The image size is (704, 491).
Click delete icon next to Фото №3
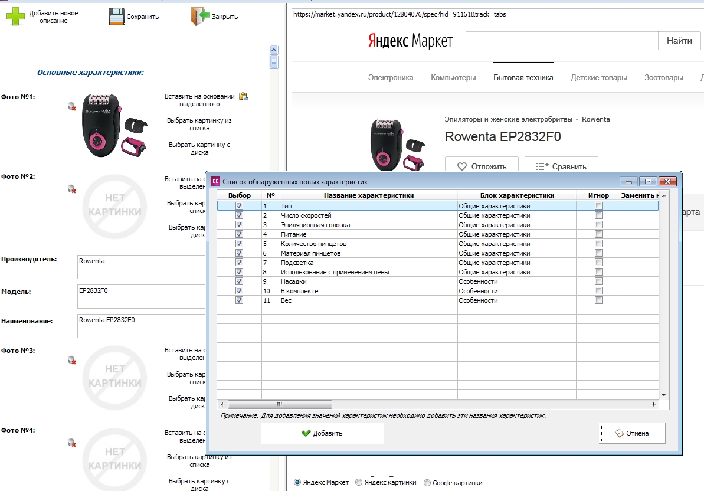[x=72, y=360]
